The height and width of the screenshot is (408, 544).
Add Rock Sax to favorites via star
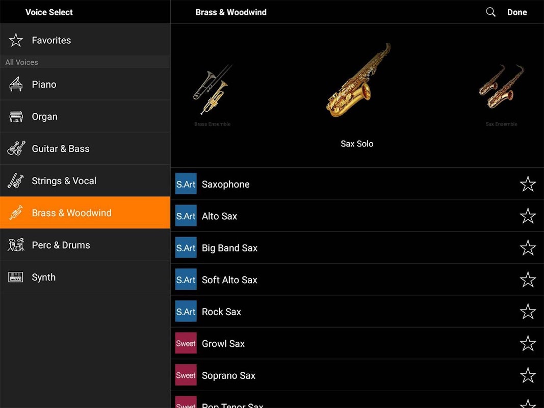[528, 312]
